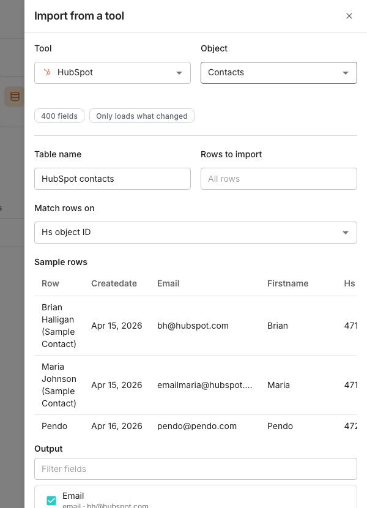Image resolution: width=367 pixels, height=508 pixels.
Task: Click the Apr 15, 2026 date in Brian's row
Action: 117,326
